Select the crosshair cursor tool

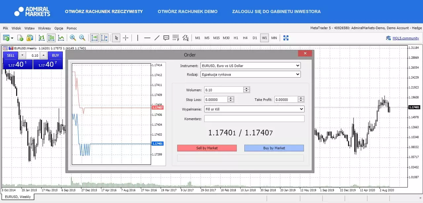tap(126, 38)
